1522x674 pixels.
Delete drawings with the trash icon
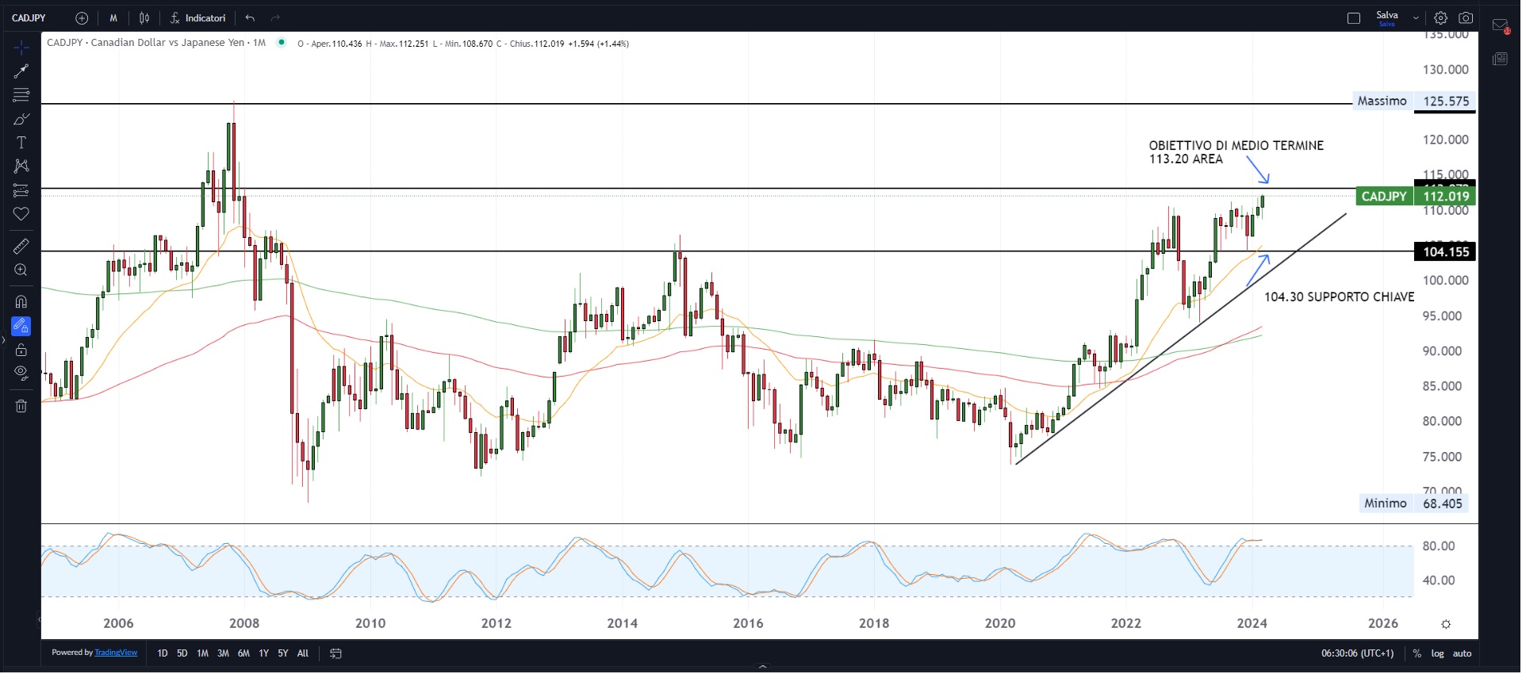coord(21,406)
